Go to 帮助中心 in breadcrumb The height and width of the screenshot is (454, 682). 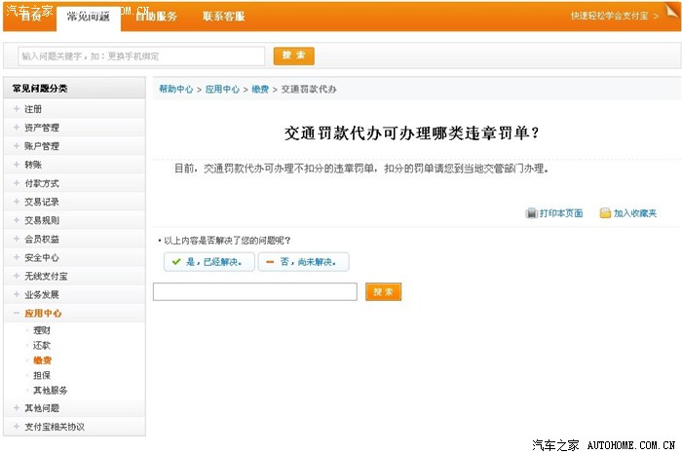175,90
